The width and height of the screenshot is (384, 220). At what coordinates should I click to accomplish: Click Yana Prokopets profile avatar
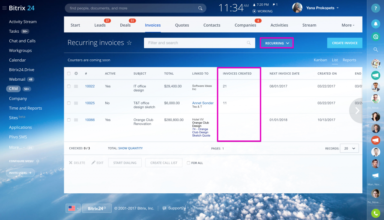coord(297,8)
